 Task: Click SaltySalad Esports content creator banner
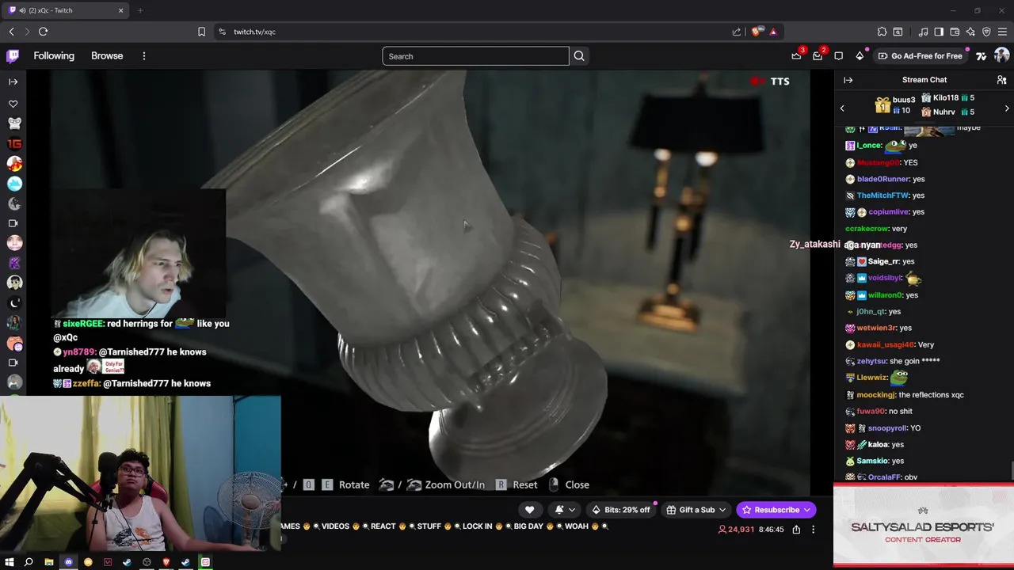coord(924,525)
